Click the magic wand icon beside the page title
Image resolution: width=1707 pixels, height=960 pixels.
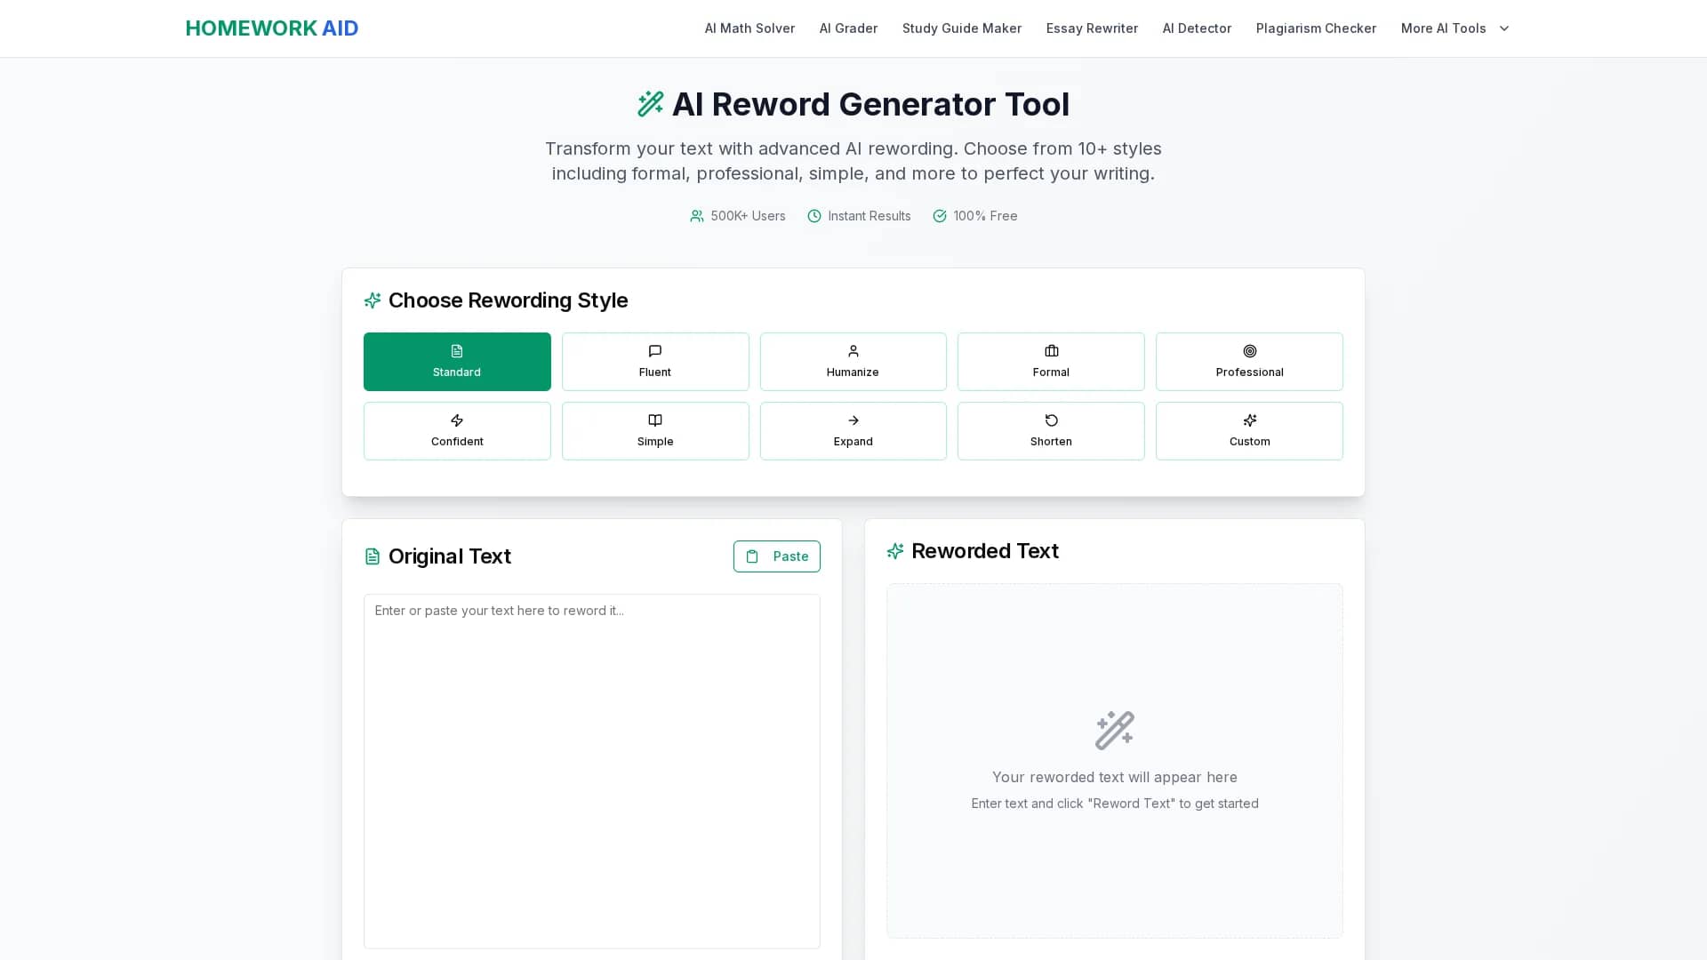click(651, 104)
